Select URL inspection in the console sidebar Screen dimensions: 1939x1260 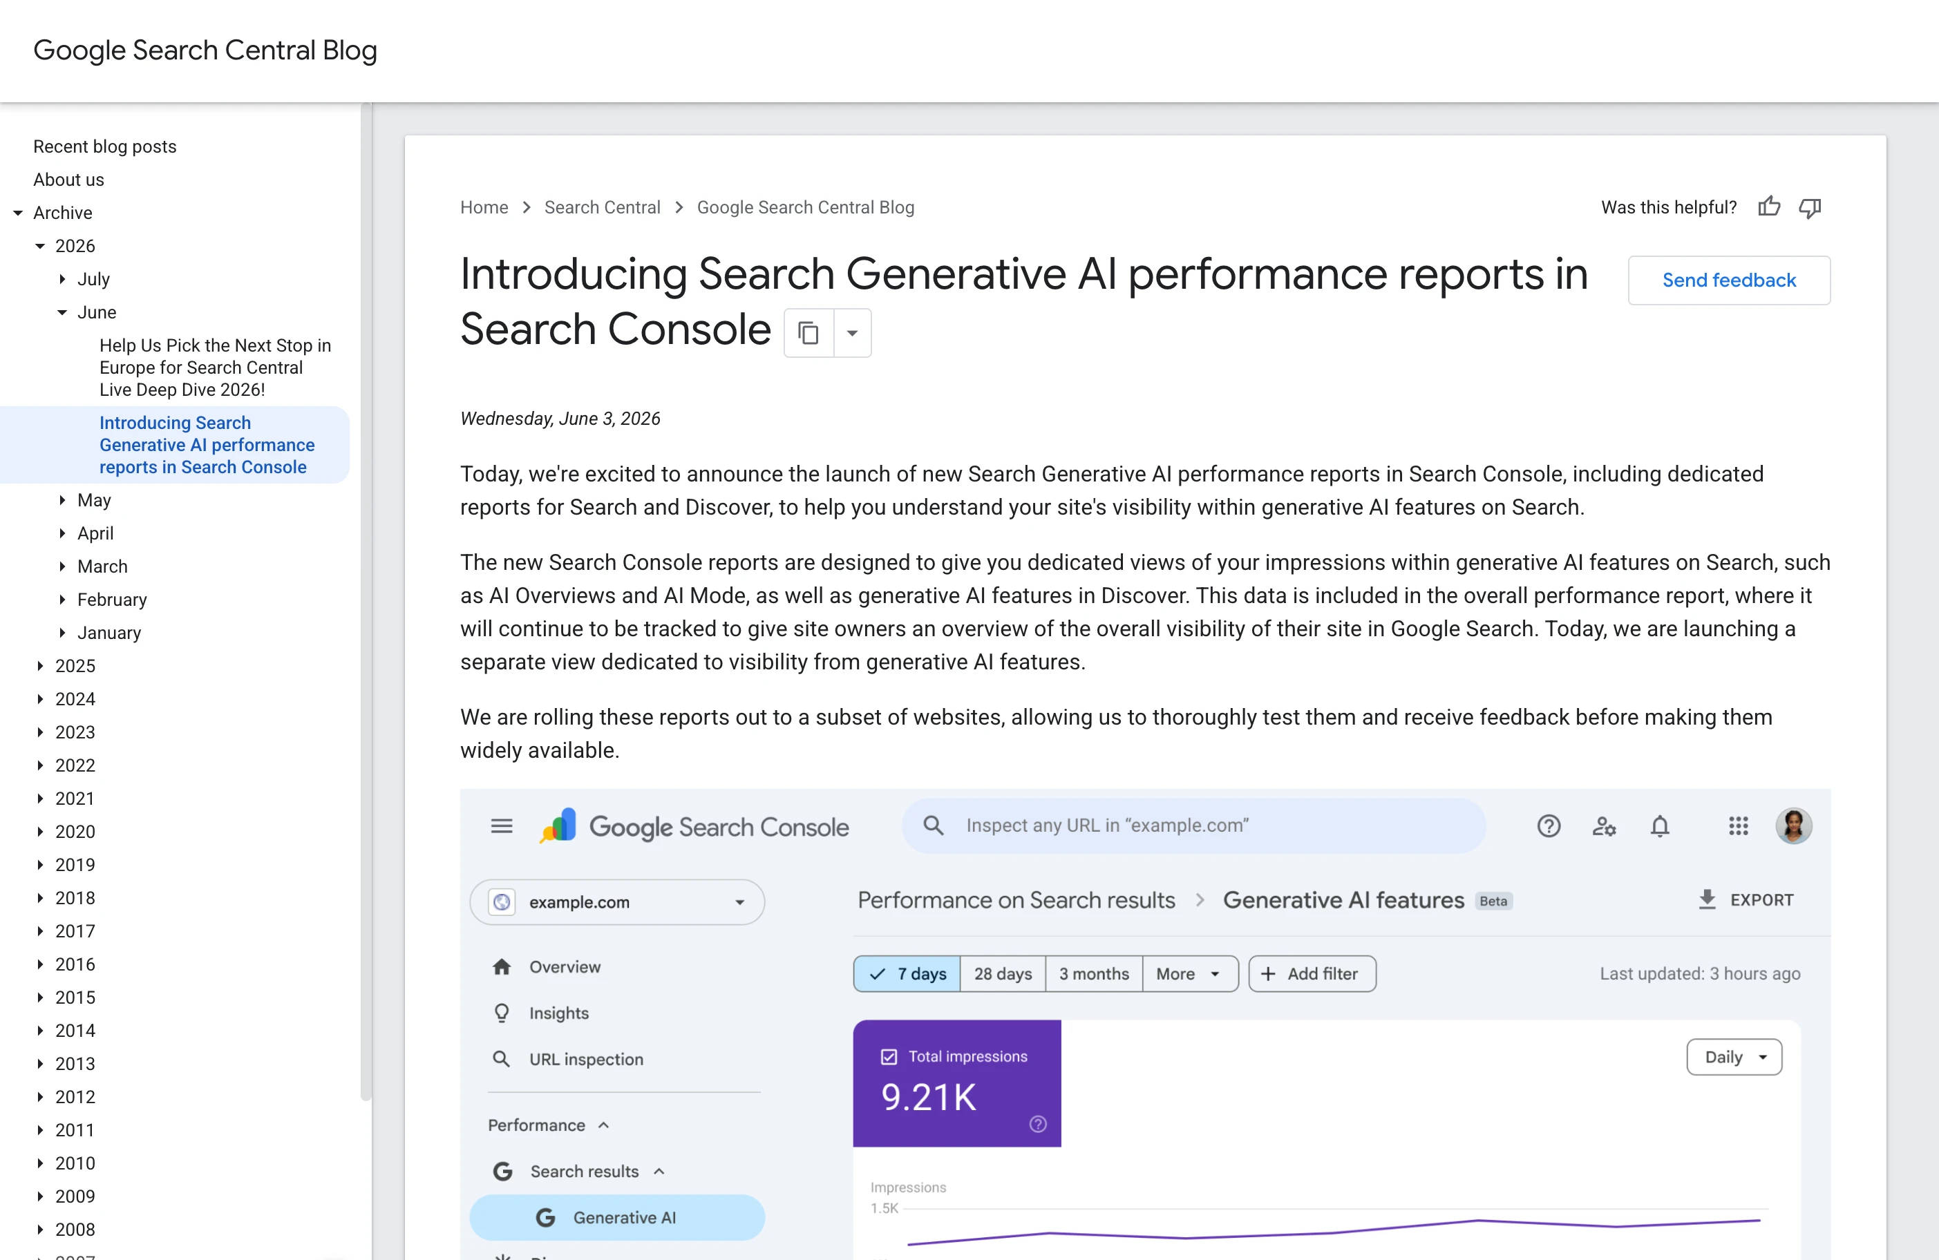pos(586,1059)
